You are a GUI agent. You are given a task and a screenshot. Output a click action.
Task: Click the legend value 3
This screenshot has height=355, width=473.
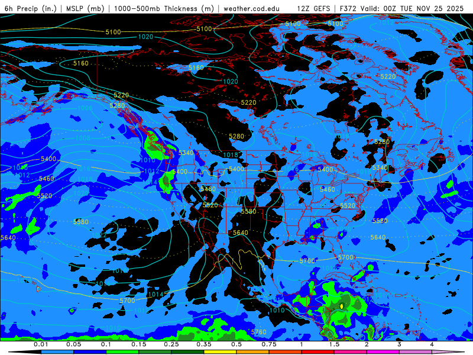coord(400,344)
